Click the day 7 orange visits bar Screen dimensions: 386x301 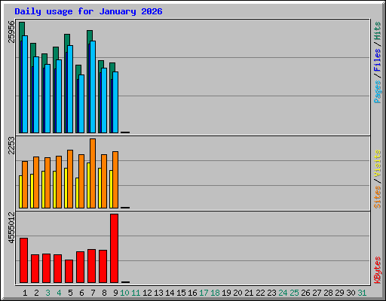[93, 173]
